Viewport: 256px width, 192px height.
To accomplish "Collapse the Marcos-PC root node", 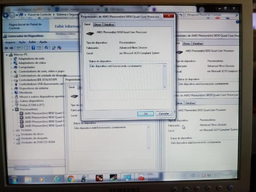I will (7, 55).
